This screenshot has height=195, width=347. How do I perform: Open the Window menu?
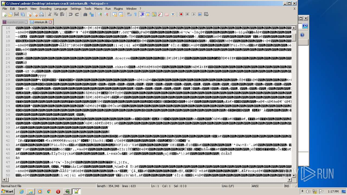tap(131, 9)
